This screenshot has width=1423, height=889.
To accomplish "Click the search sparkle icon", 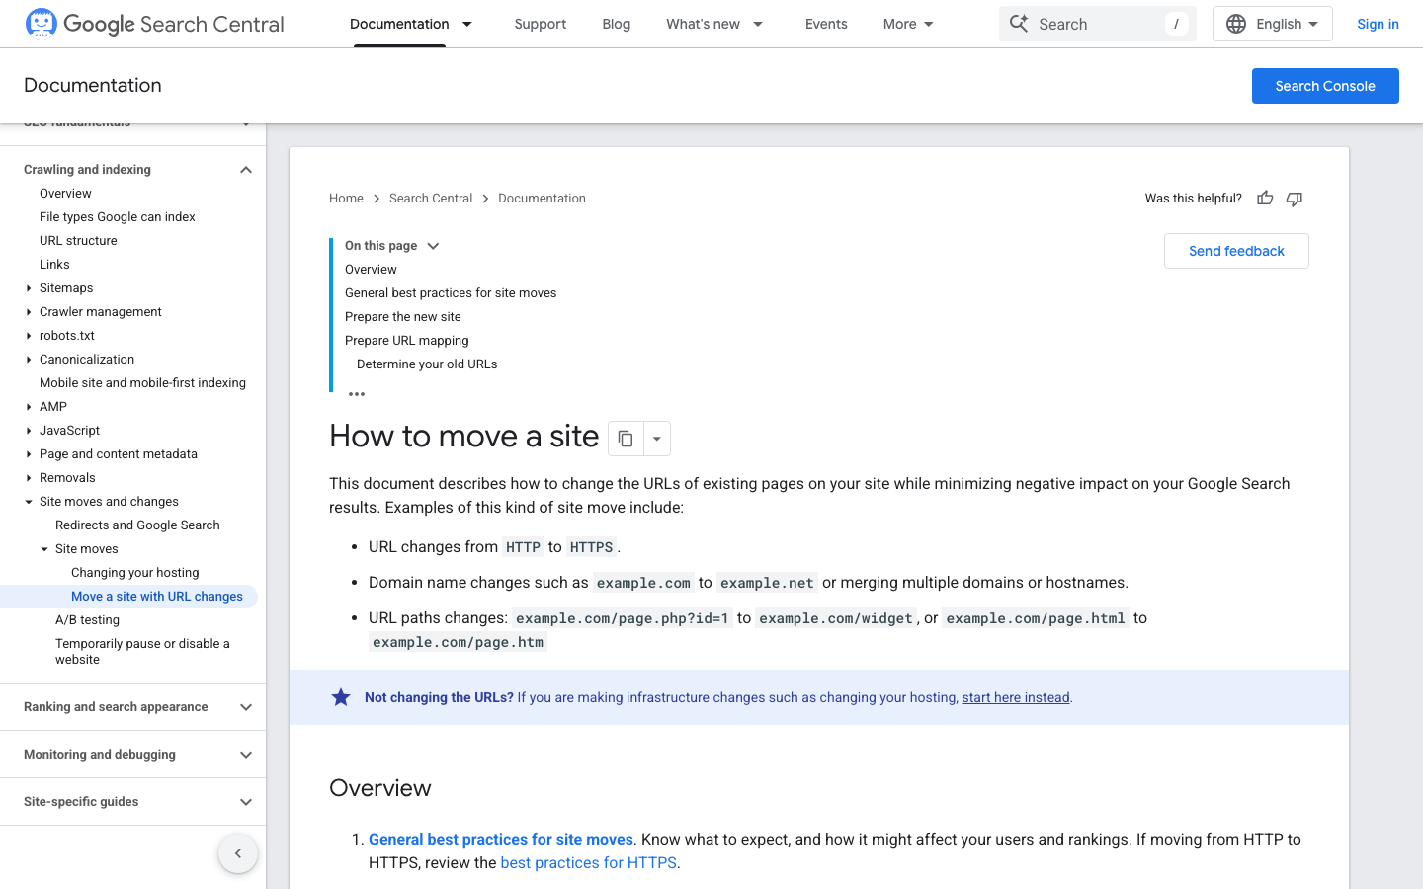I will pos(1019,24).
